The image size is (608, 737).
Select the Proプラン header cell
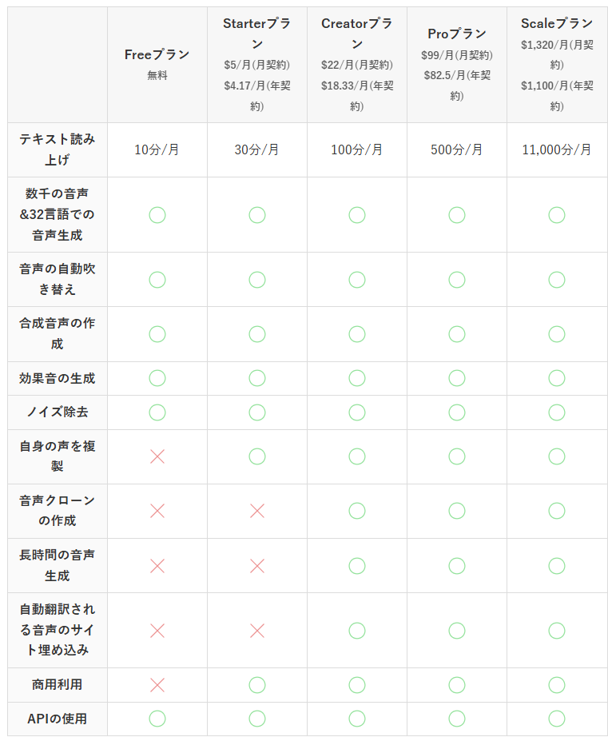click(457, 65)
